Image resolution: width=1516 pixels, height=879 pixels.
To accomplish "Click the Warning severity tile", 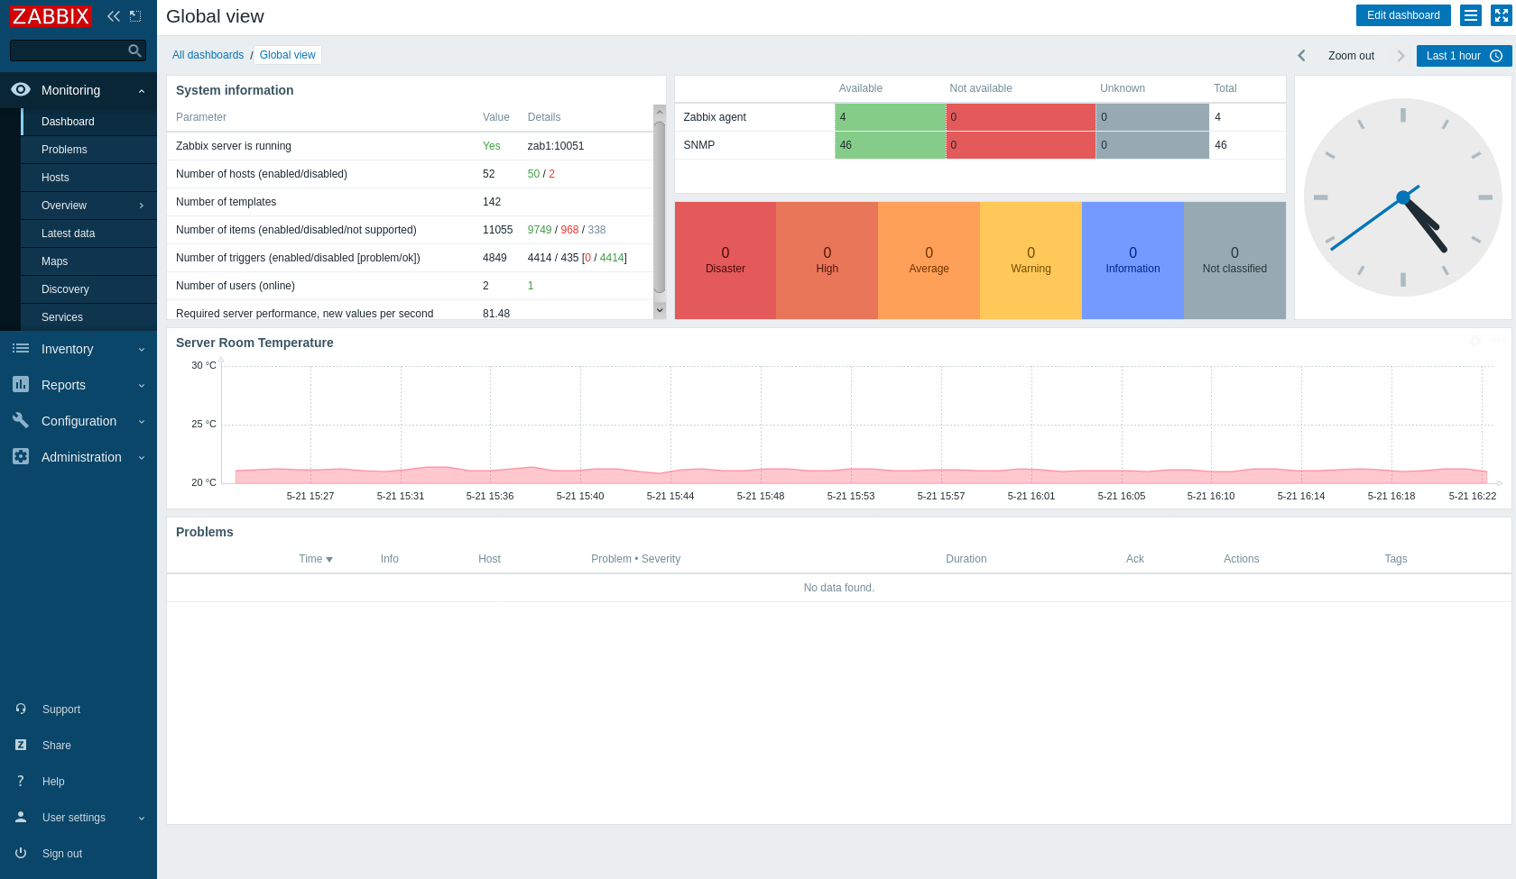I will click(1031, 261).
